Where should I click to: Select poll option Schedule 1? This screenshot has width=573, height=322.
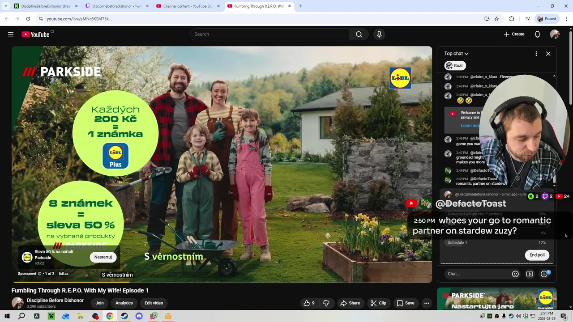pyautogui.click(x=496, y=242)
